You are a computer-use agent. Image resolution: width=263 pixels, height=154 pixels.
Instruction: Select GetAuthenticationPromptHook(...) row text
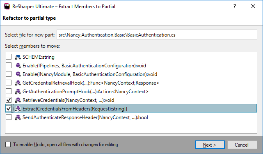[x=85, y=92]
